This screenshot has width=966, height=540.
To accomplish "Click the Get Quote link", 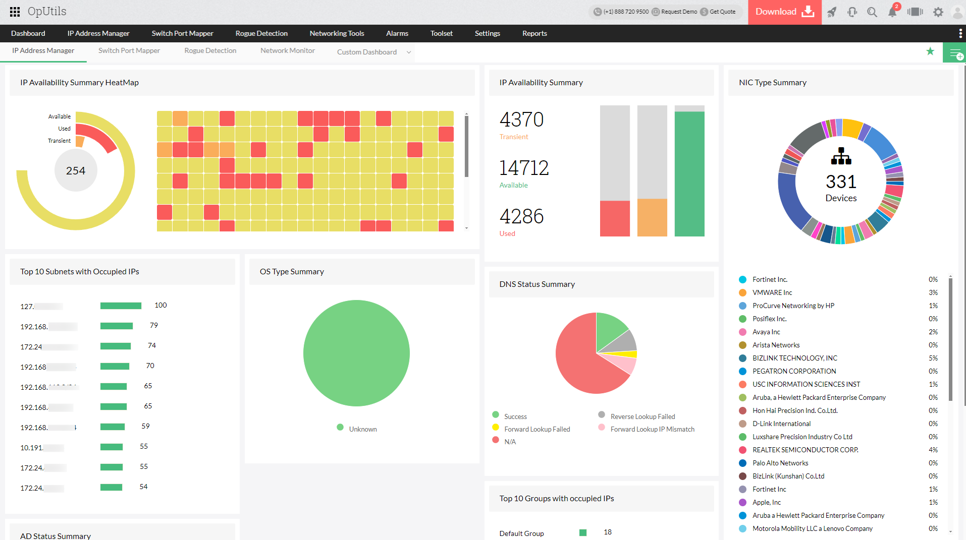I will click(x=723, y=12).
